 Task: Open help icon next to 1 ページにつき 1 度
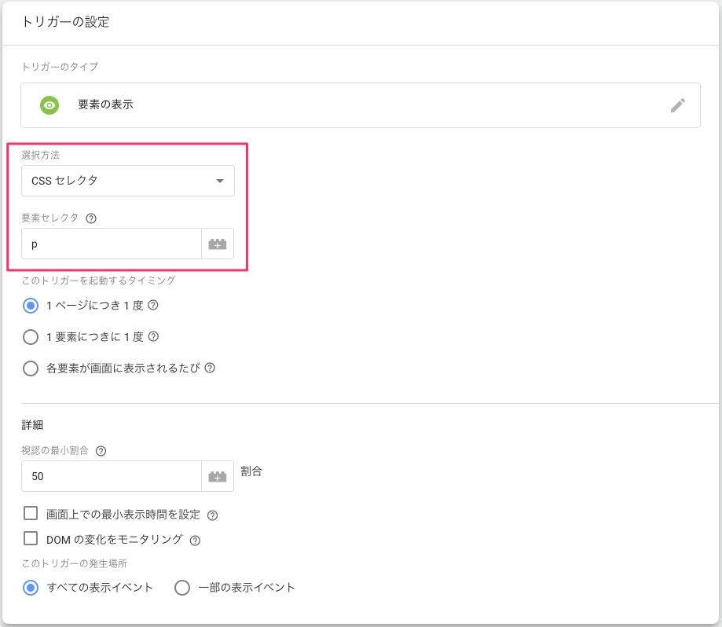click(x=153, y=305)
